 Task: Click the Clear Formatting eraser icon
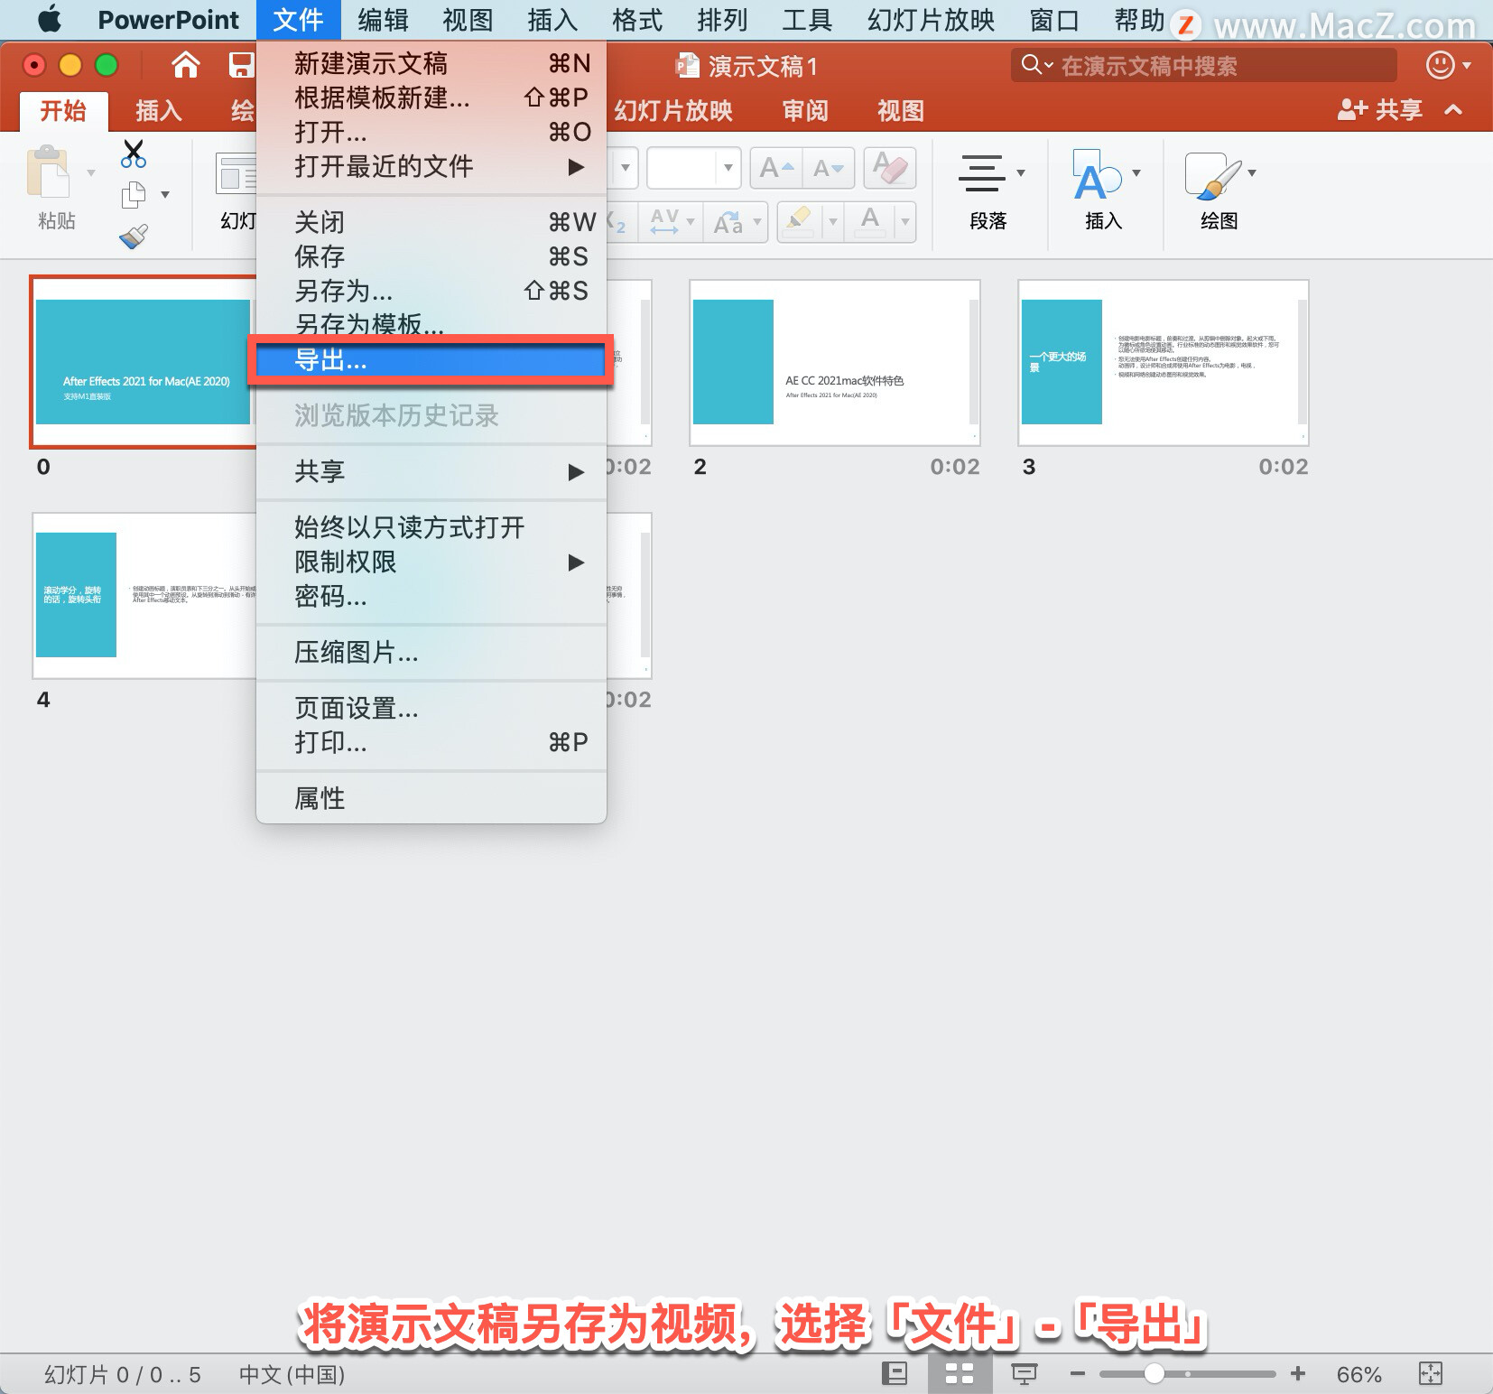pyautogui.click(x=890, y=168)
